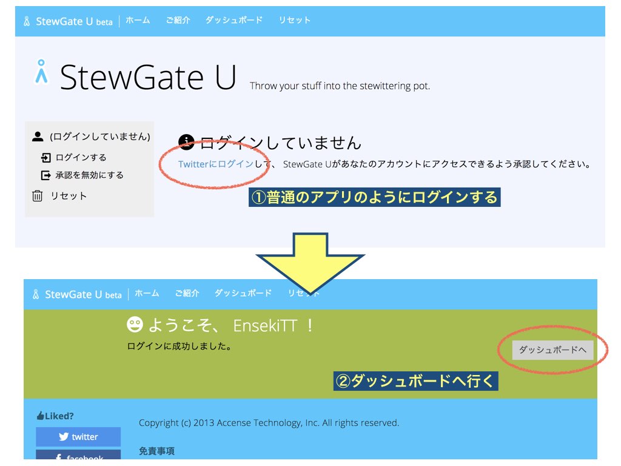Screen dimensions: 621x466
Task: Click the thumbs-up icon beside Liked?
Action: 40,416
